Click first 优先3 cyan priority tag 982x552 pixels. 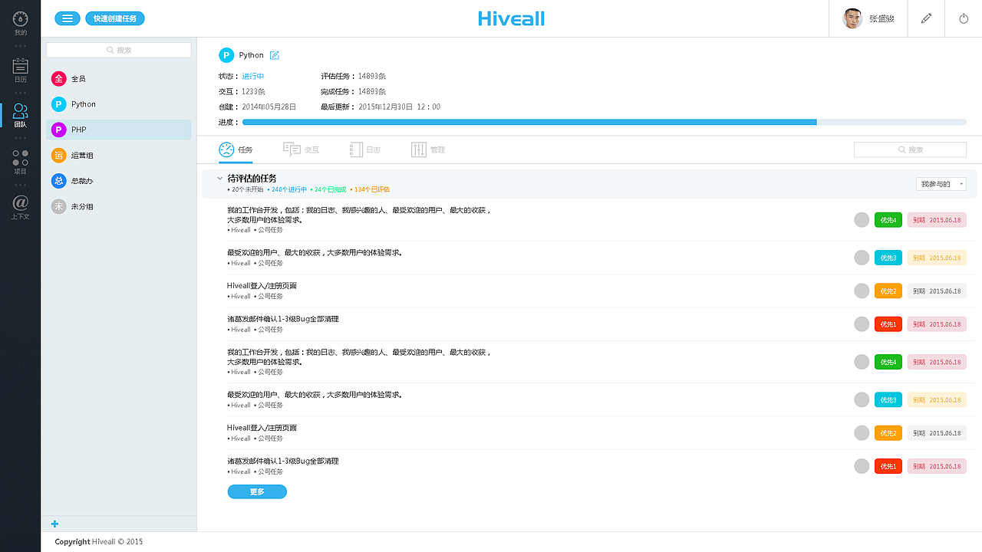(888, 258)
